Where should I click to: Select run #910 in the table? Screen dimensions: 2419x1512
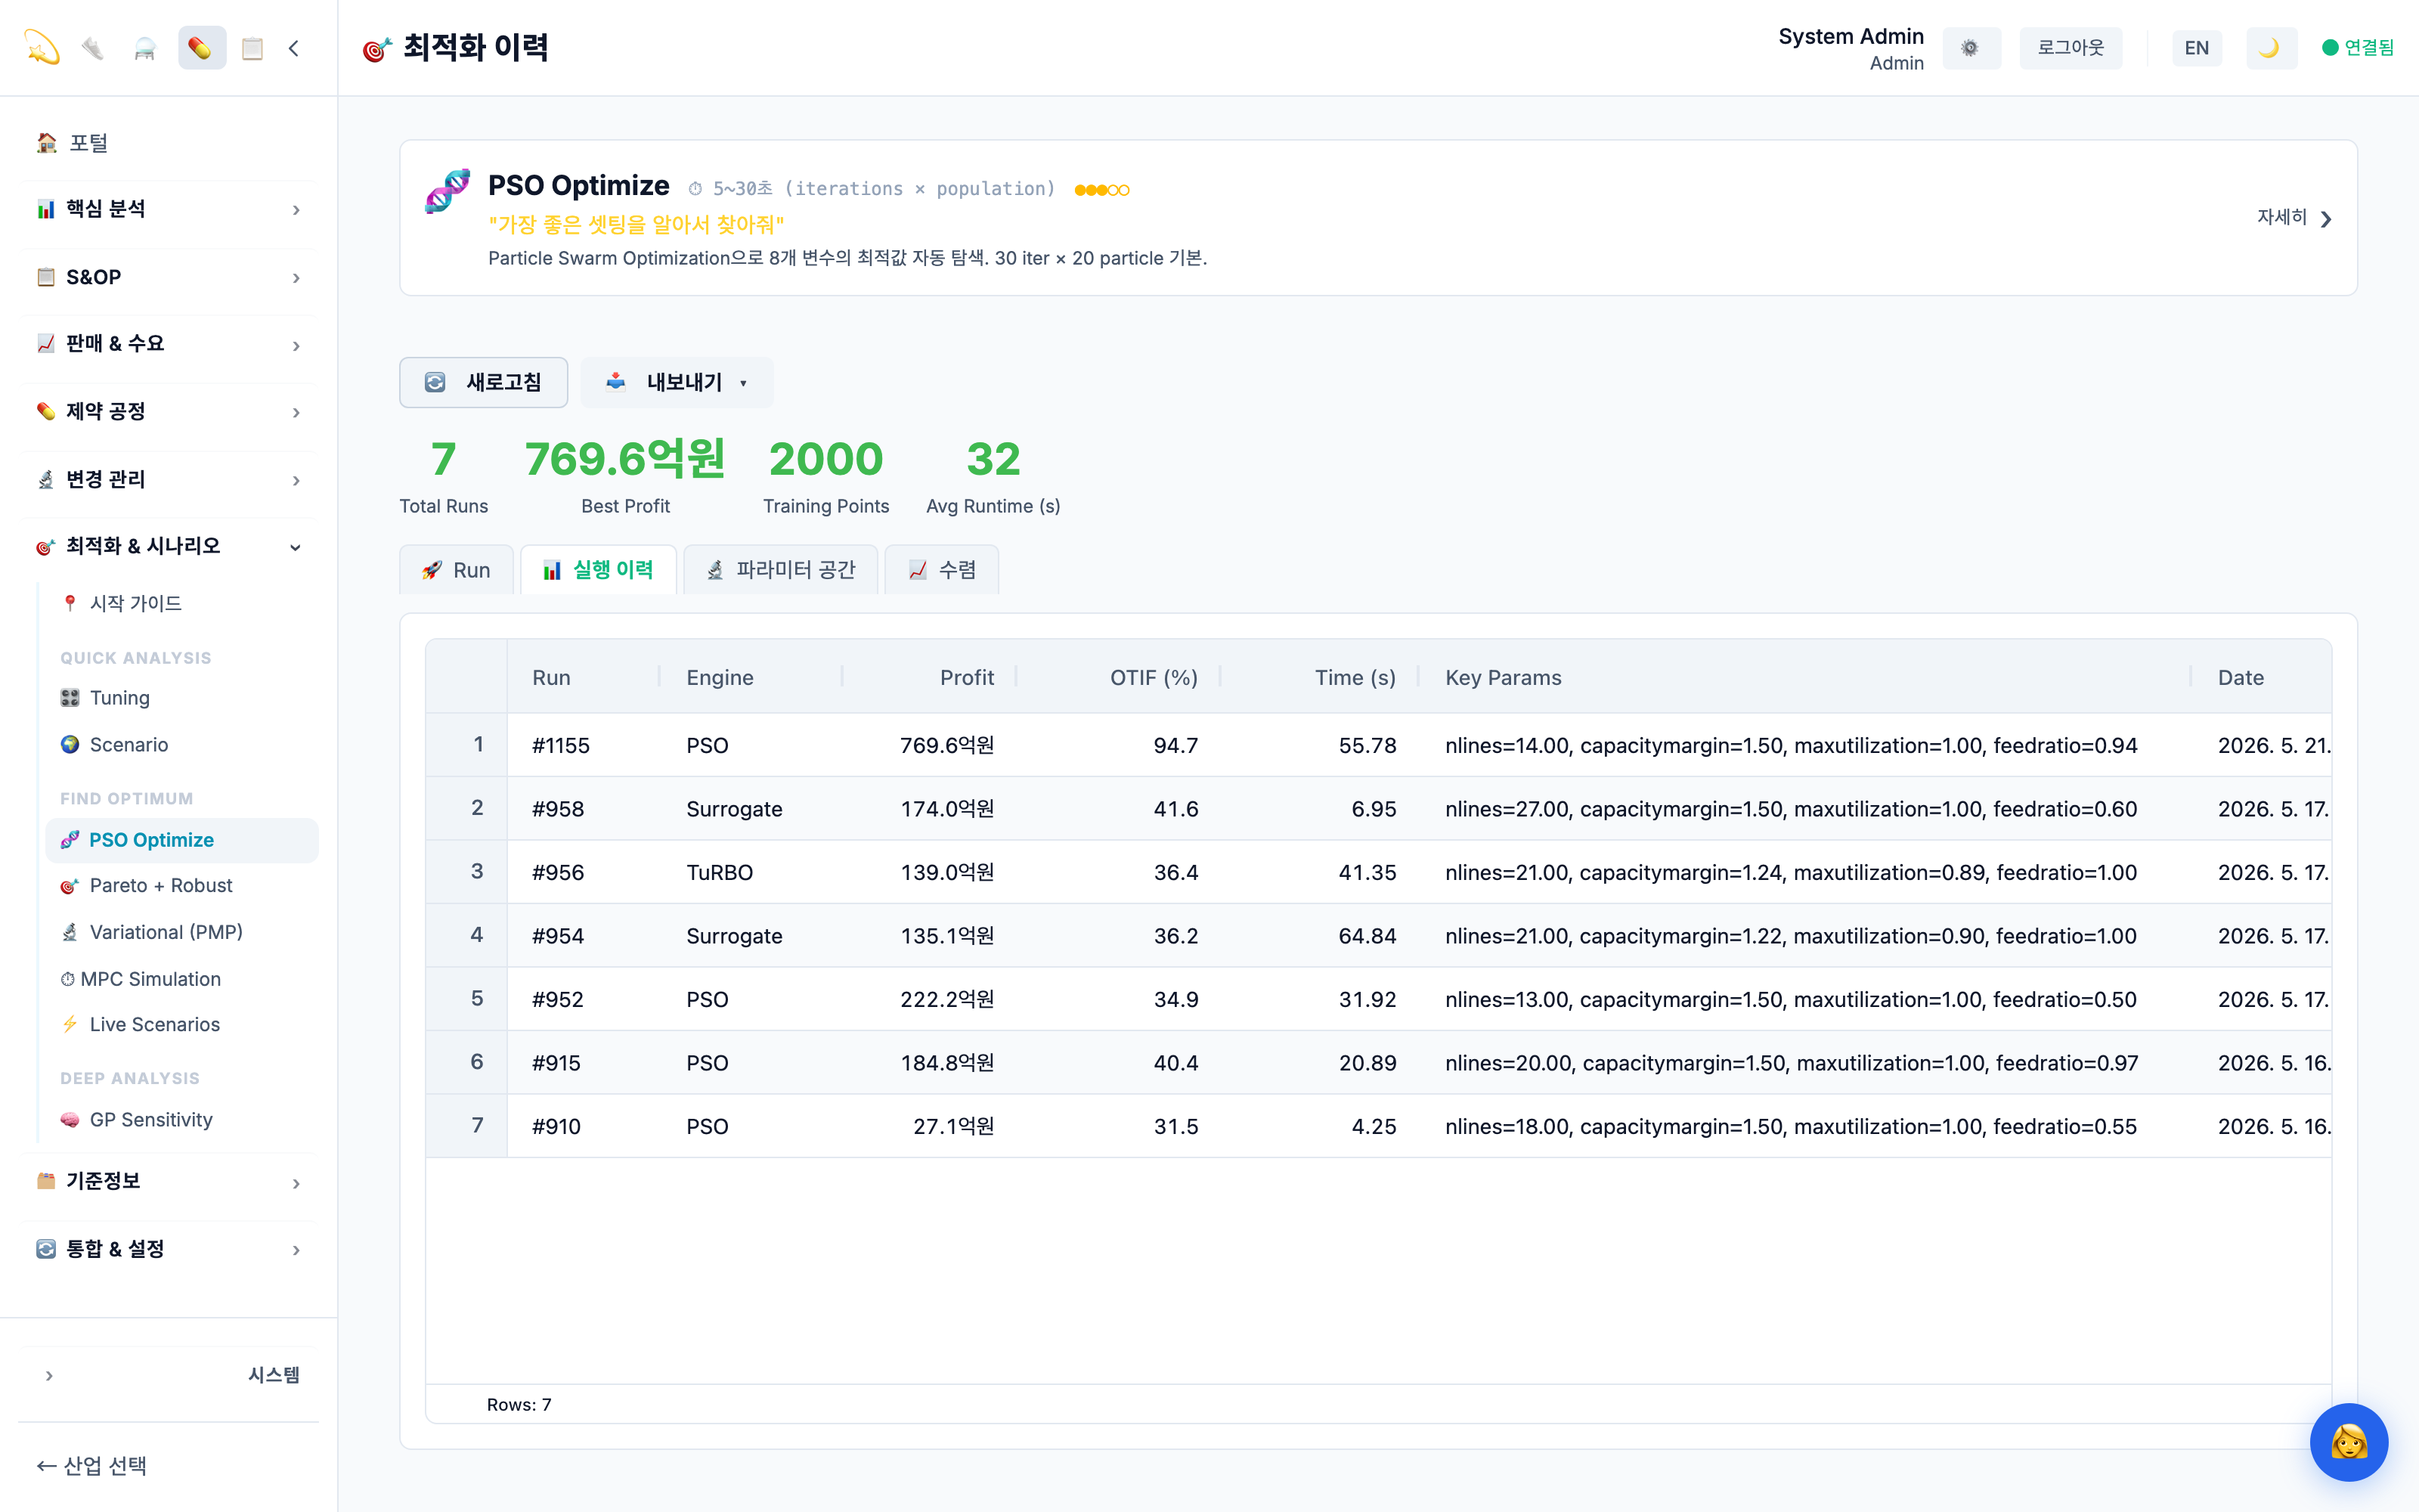[x=556, y=1127]
